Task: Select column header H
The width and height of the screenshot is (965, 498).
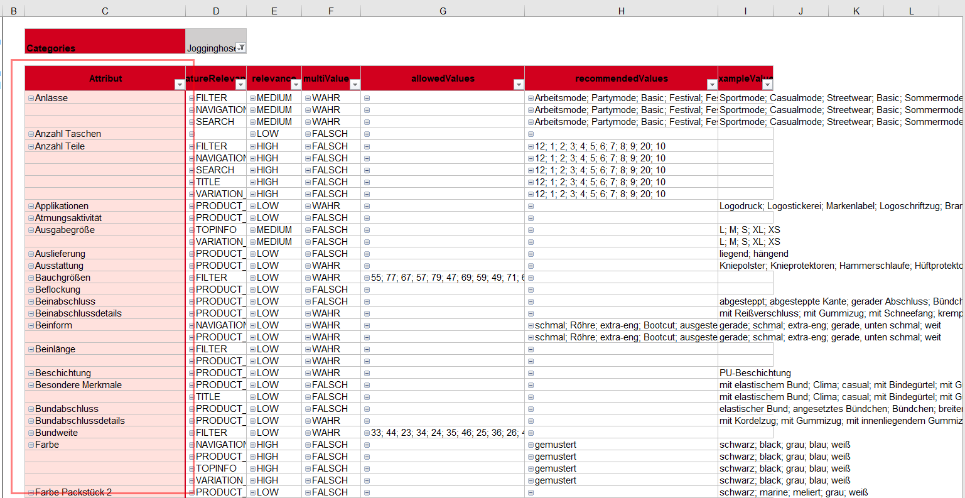Action: pos(621,11)
